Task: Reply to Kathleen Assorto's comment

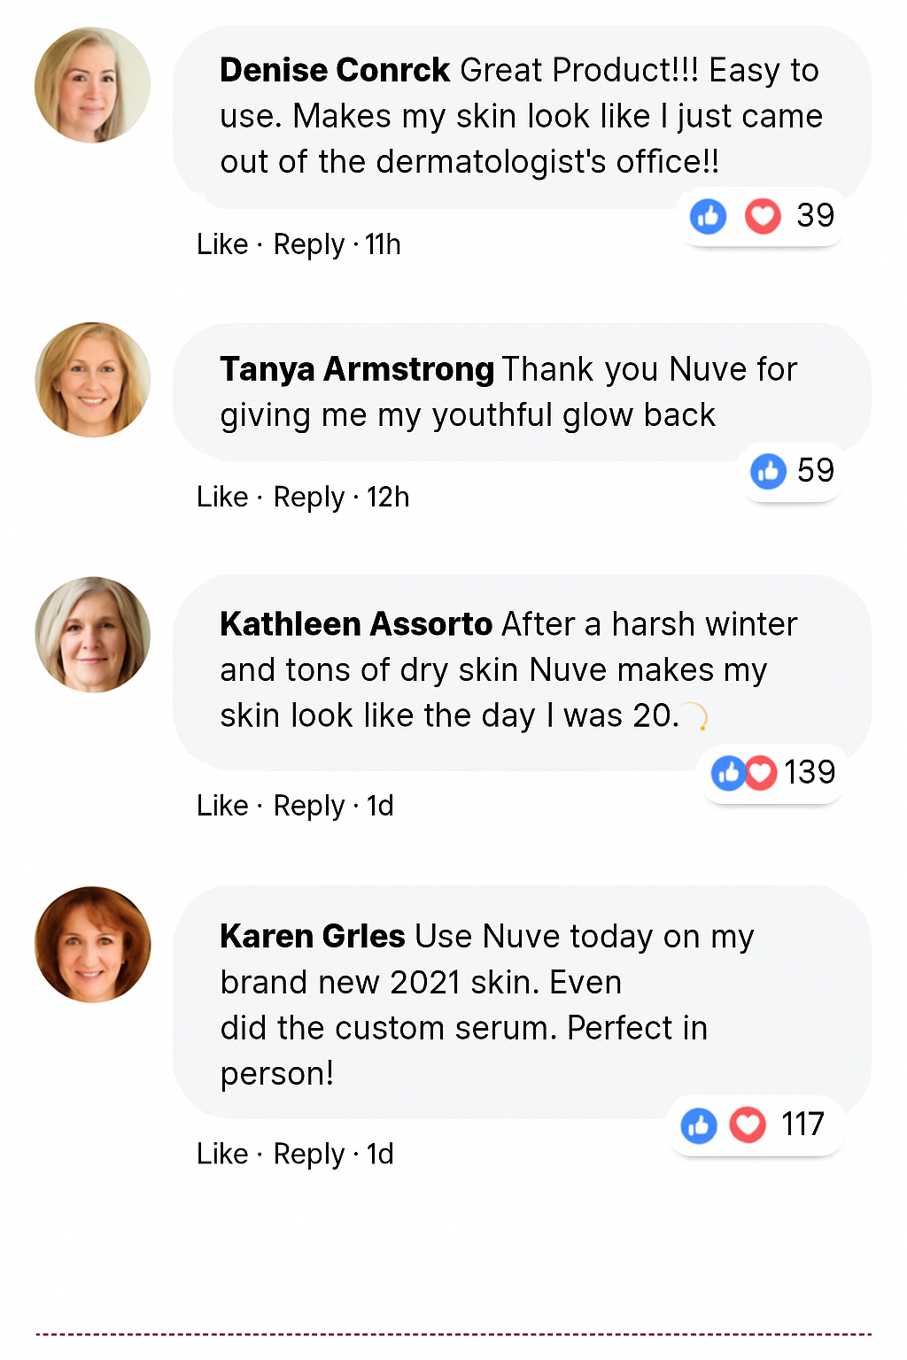Action: [x=308, y=806]
